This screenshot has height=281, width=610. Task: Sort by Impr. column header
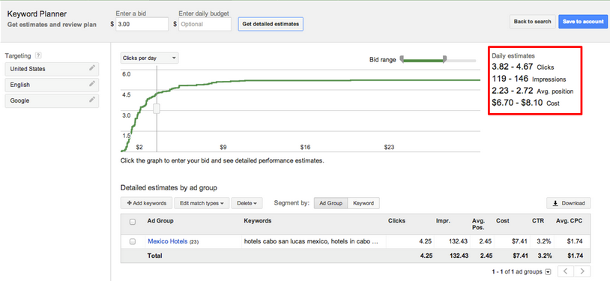(x=443, y=220)
